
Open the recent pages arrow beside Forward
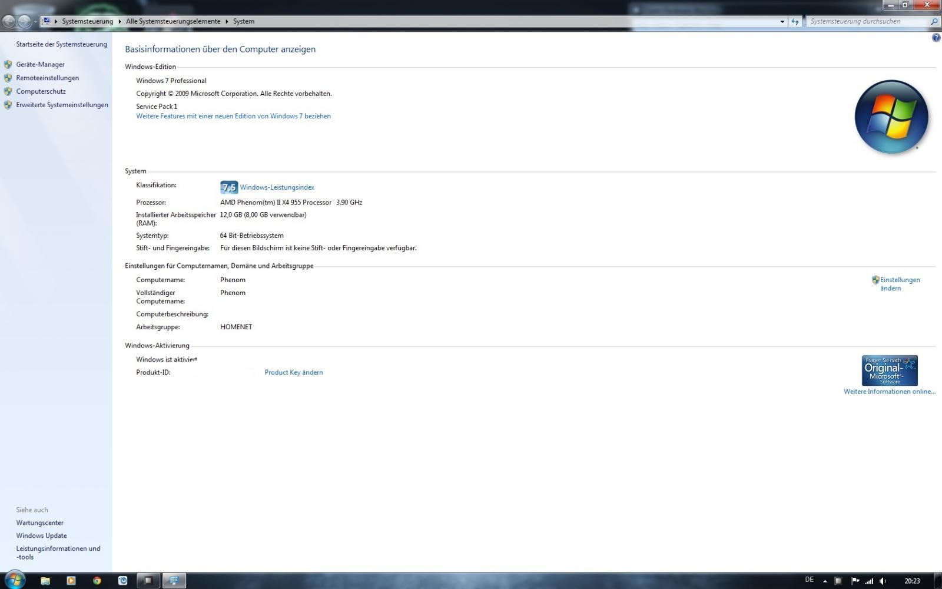pos(35,22)
